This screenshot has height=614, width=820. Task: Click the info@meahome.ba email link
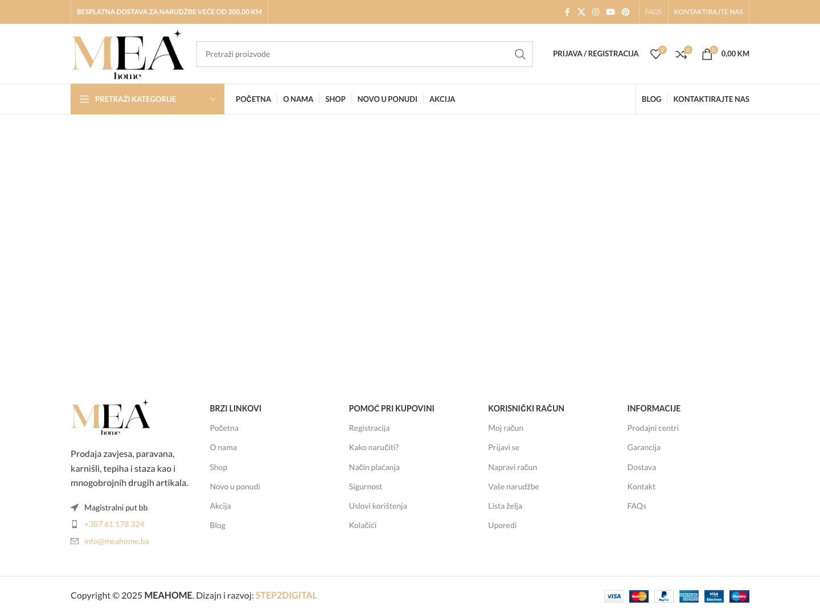tap(117, 541)
